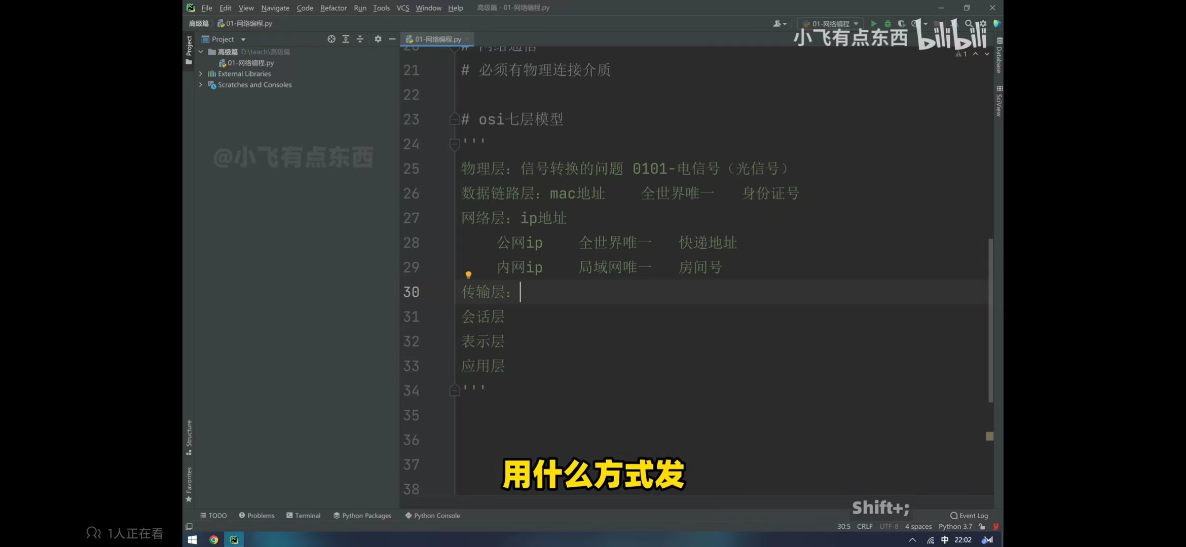This screenshot has width=1186, height=547.
Task: Expand Scratches and Consoles node
Action: 201,85
